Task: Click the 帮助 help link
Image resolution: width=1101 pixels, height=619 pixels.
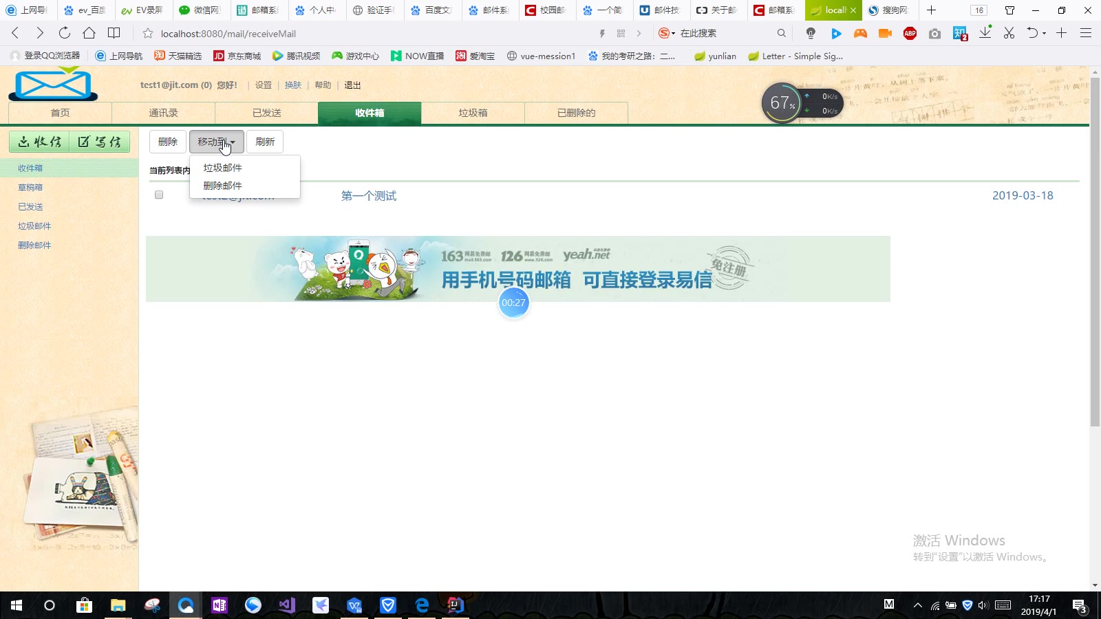Action: click(x=323, y=85)
